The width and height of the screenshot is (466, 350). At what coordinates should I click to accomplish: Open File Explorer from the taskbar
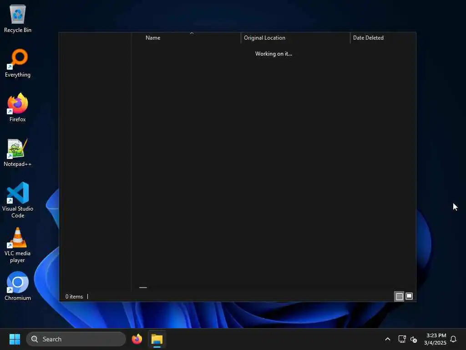tap(157, 339)
